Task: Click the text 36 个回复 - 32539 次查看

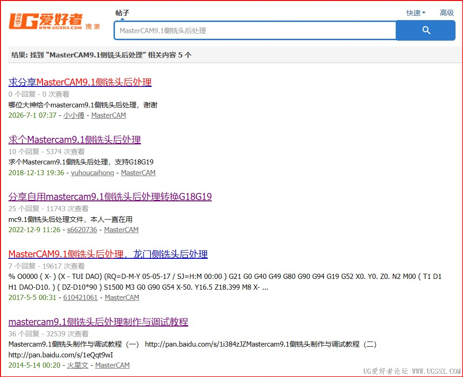Action: (x=49, y=334)
